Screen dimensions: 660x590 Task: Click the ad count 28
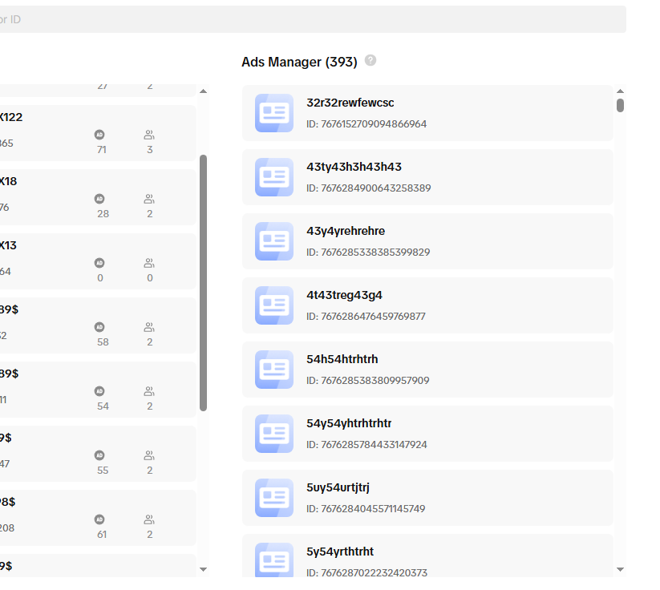[103, 214]
